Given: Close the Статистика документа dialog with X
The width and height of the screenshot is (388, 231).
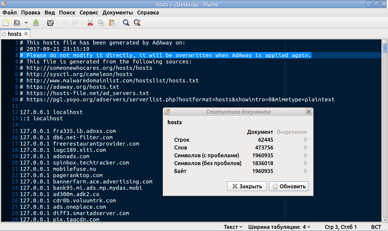Looking at the screenshot, I should coord(308,112).
